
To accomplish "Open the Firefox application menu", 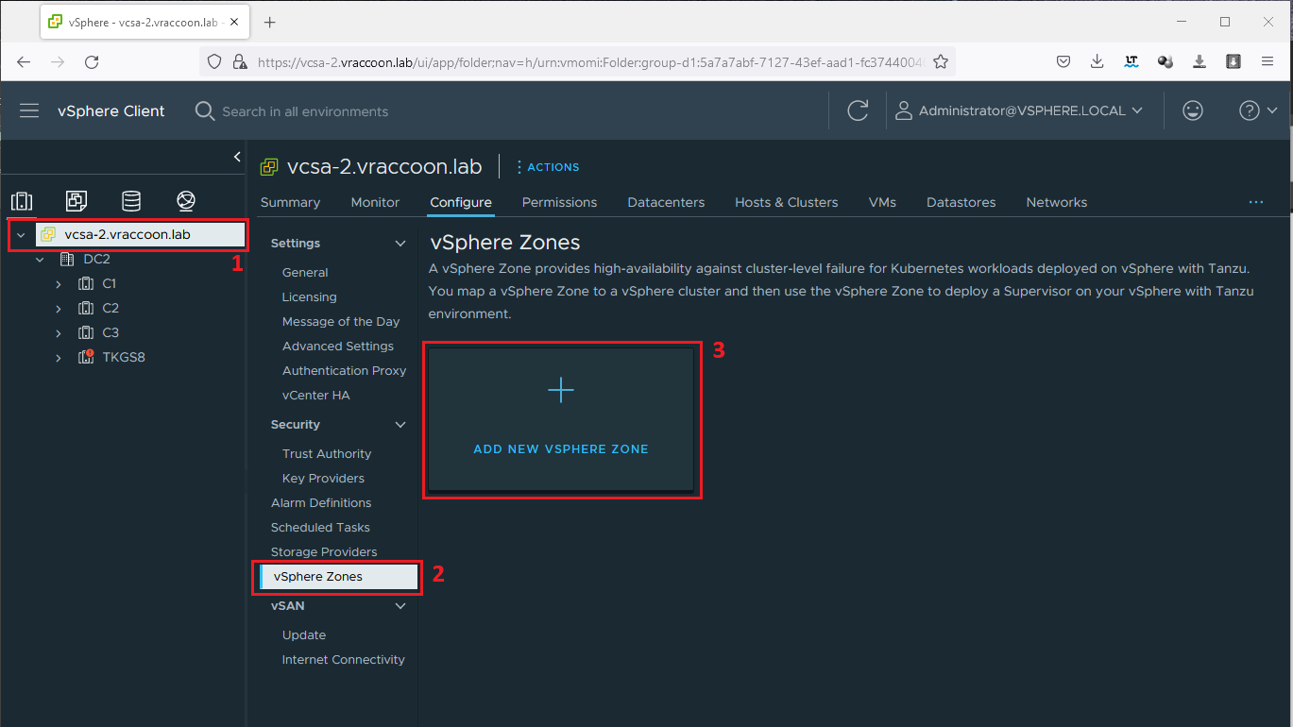I will (1267, 61).
